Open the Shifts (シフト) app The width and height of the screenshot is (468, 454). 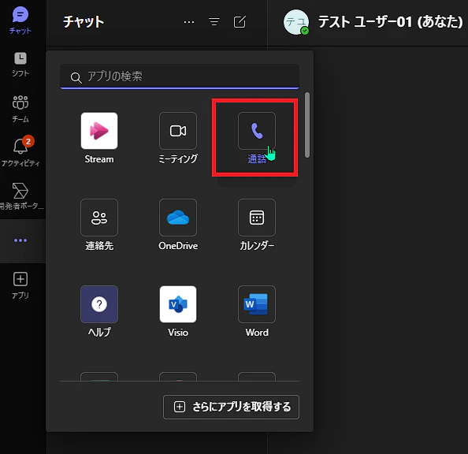pos(20,65)
